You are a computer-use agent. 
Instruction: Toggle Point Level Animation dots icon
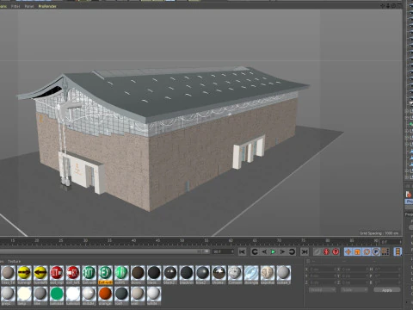click(385, 251)
